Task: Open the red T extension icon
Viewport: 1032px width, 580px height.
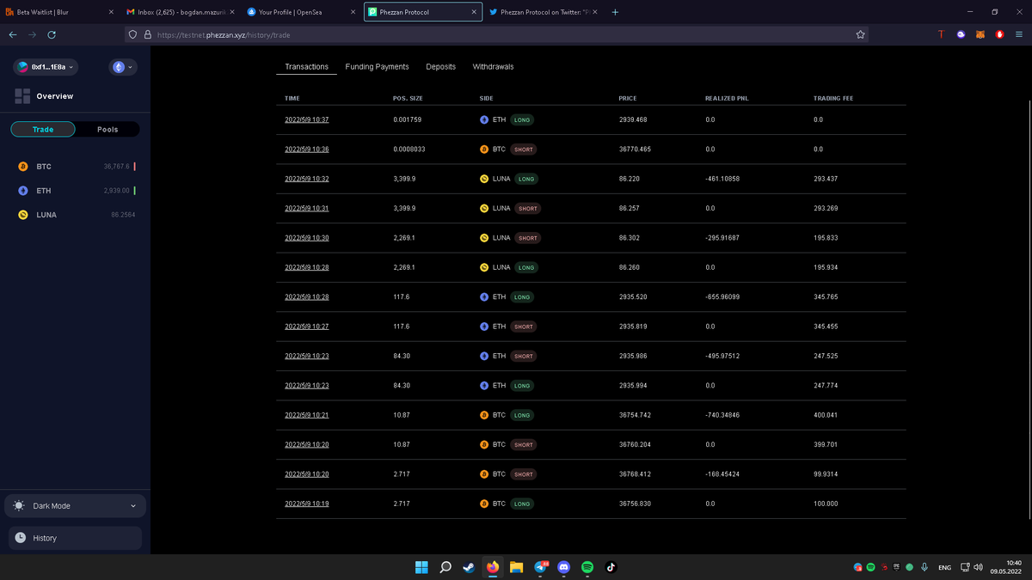Action: pyautogui.click(x=941, y=34)
